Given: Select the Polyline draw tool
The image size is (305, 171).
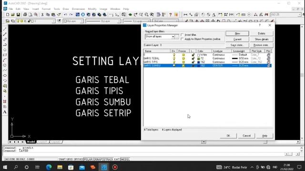Looking at the screenshot, I should [5, 45].
